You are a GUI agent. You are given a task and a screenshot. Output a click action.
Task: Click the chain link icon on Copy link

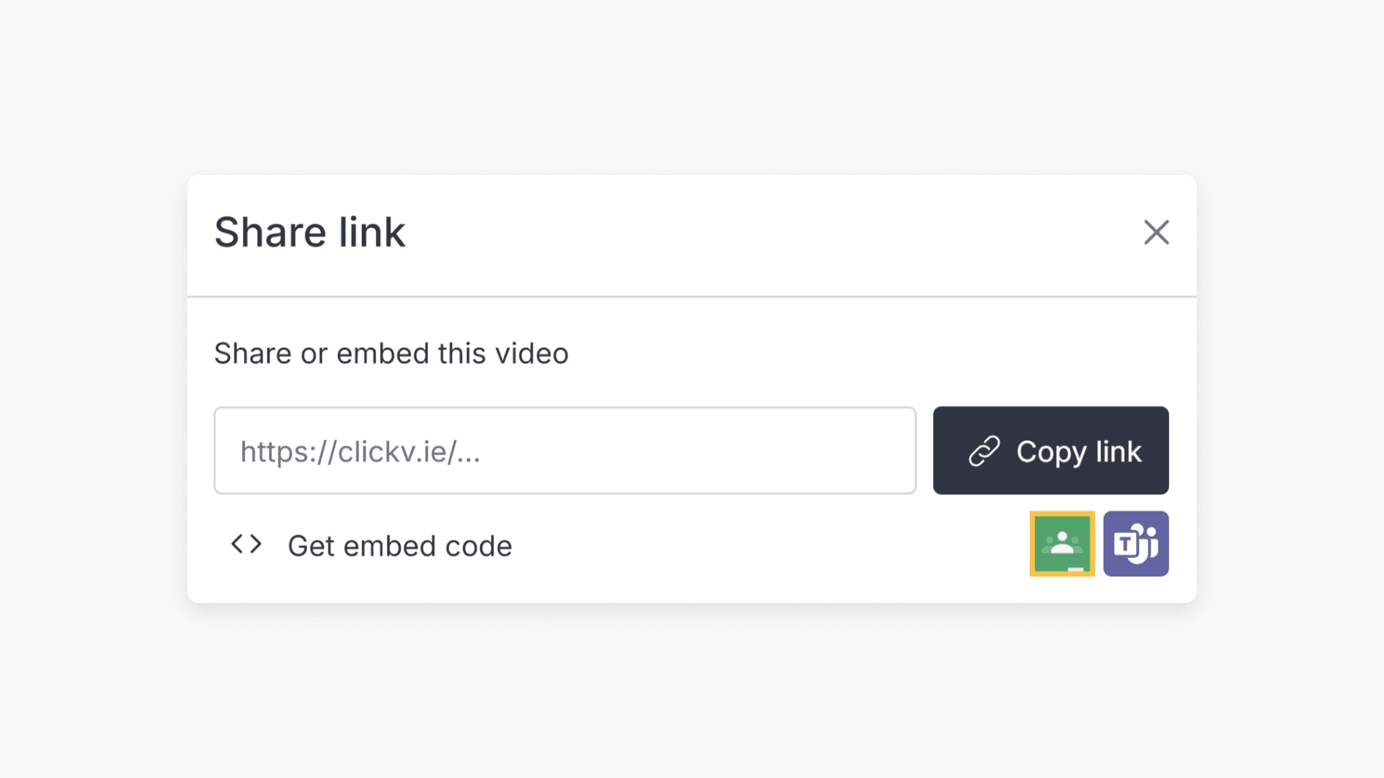[x=985, y=450]
